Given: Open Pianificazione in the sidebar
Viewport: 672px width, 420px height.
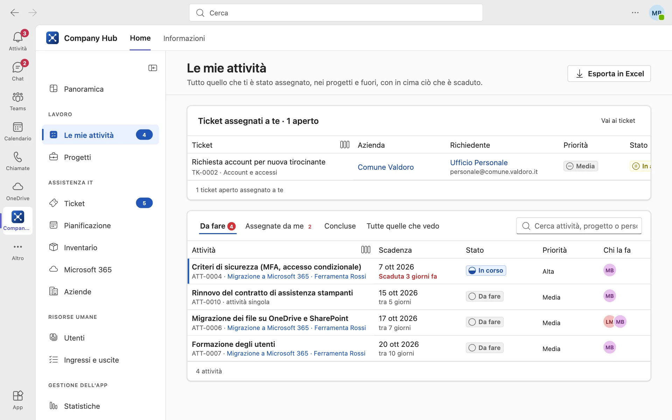Looking at the screenshot, I should tap(100, 225).
